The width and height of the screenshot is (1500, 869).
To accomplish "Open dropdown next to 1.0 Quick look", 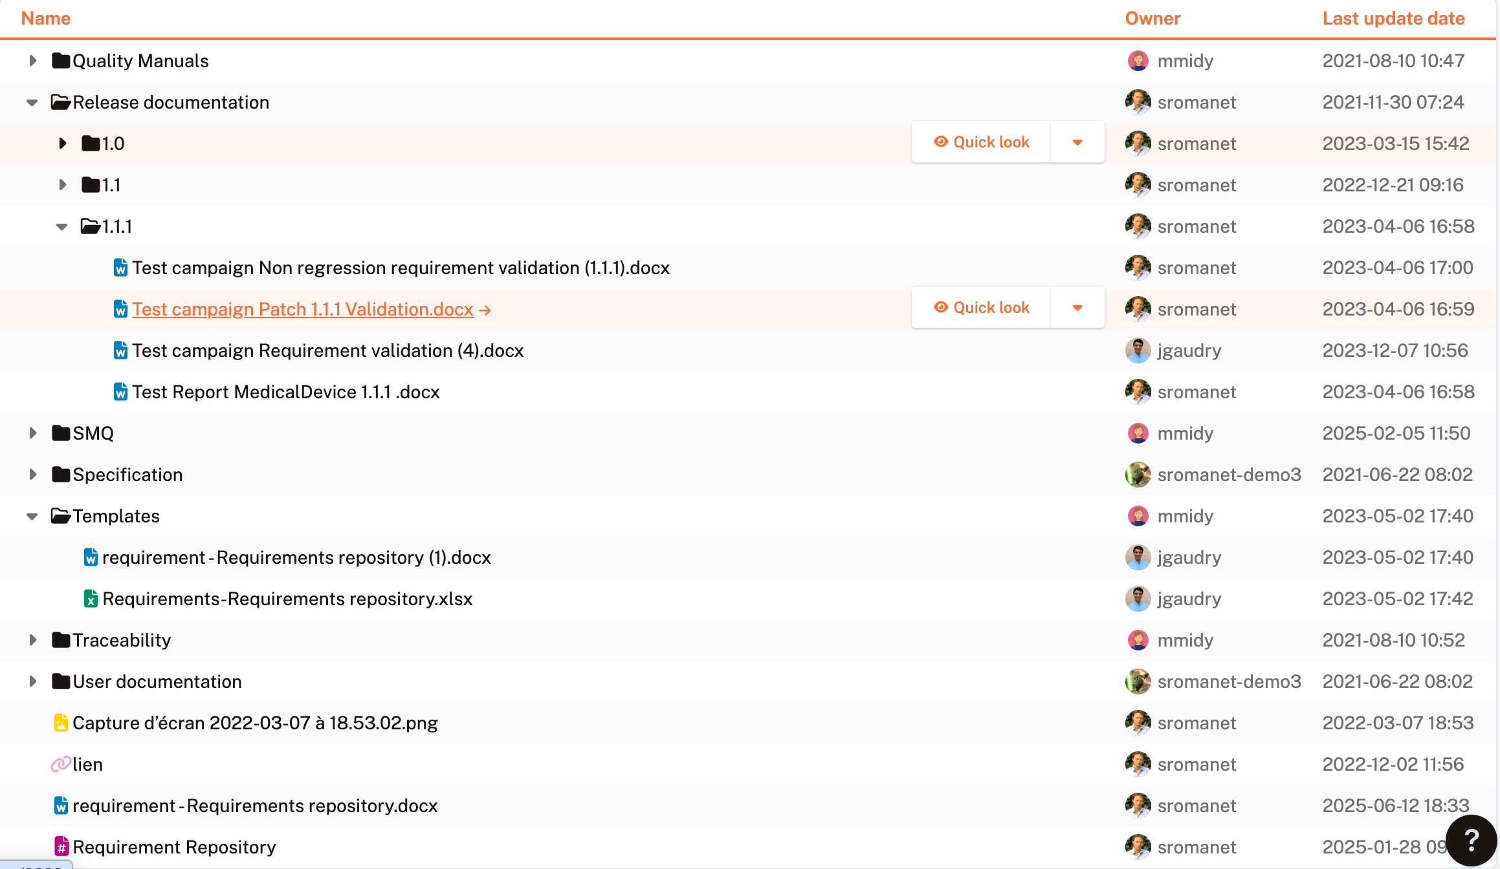I will pyautogui.click(x=1077, y=142).
